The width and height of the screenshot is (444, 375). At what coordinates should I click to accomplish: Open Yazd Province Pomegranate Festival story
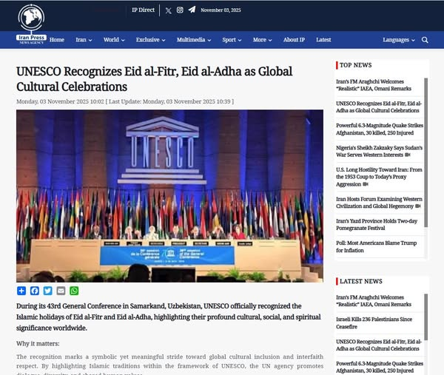pos(379,225)
